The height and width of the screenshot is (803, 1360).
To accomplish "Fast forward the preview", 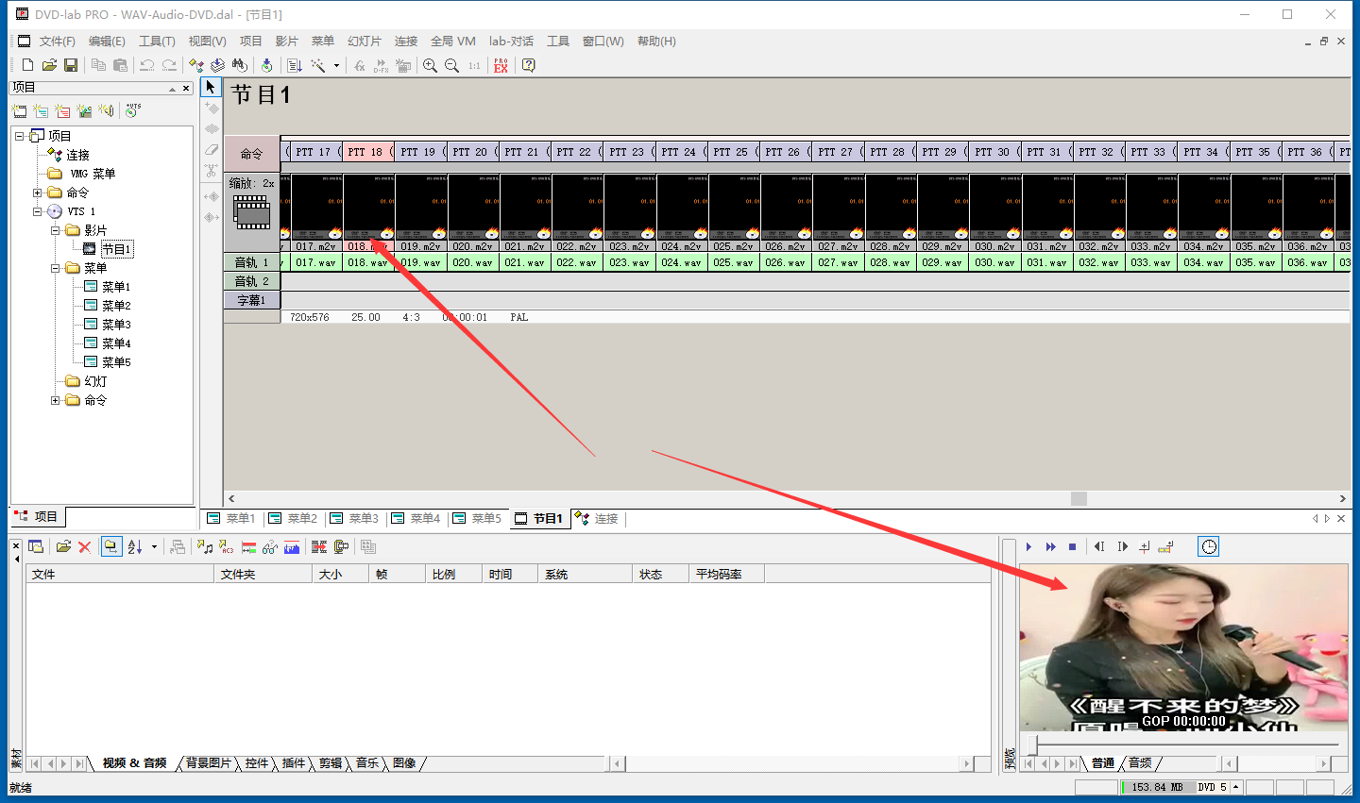I will [1050, 546].
